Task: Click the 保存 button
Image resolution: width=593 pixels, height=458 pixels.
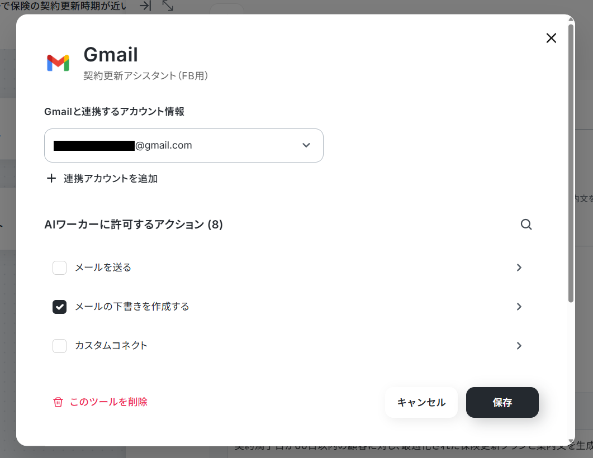Action: [x=502, y=403]
